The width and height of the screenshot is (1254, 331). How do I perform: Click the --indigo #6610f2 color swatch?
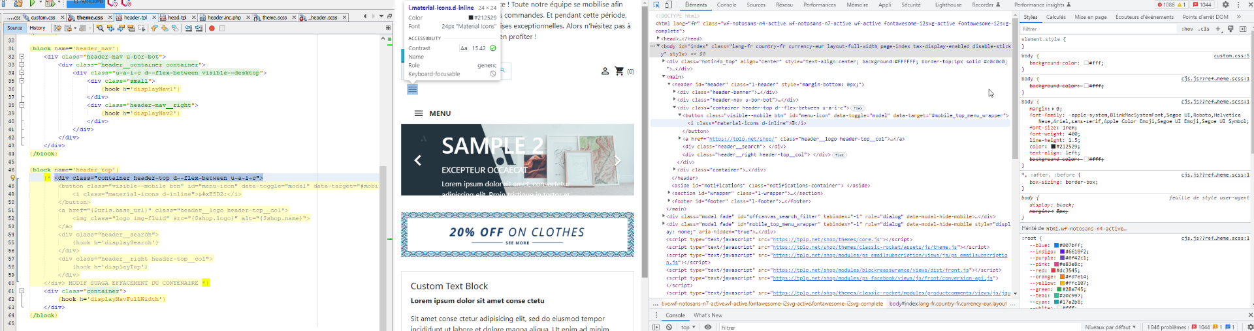[1062, 252]
